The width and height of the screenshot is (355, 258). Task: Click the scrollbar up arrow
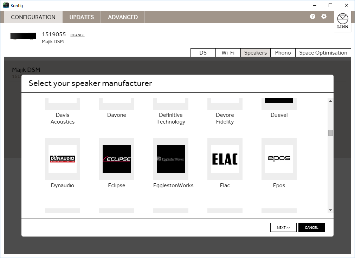tap(330, 101)
